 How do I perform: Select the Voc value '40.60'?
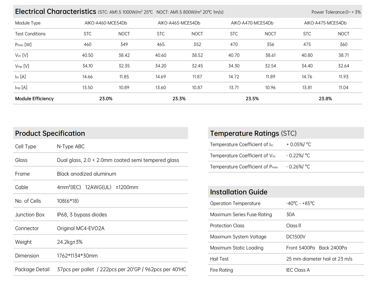161,55
